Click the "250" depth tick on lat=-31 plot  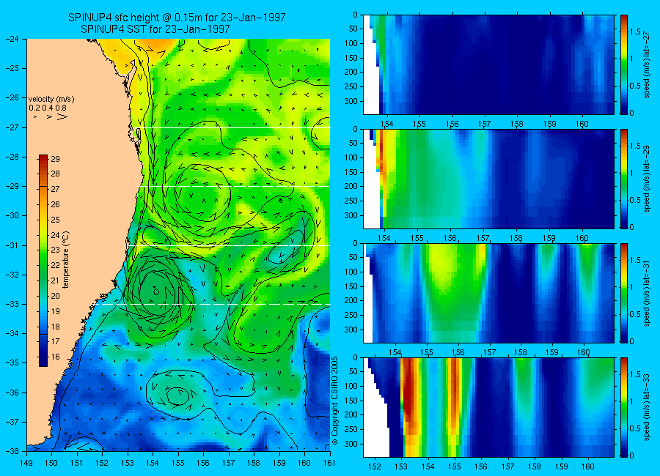351,315
